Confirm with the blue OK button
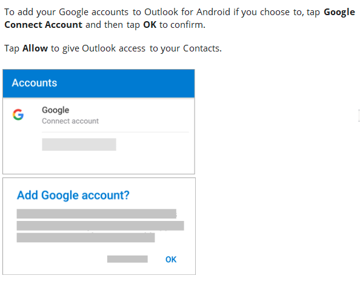Image resolution: width=360 pixels, height=290 pixels. 171,259
